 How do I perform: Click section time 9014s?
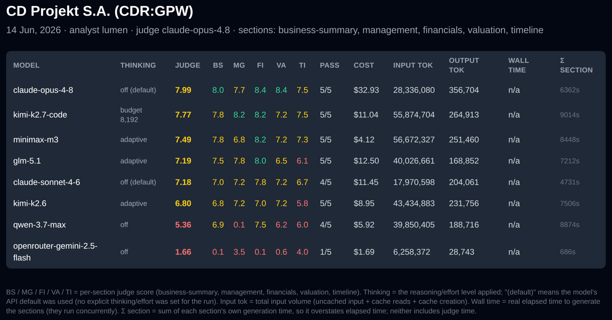[570, 115]
